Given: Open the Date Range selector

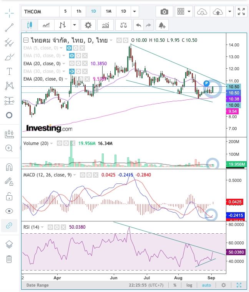Looking at the screenshot, I should [x=37, y=285].
